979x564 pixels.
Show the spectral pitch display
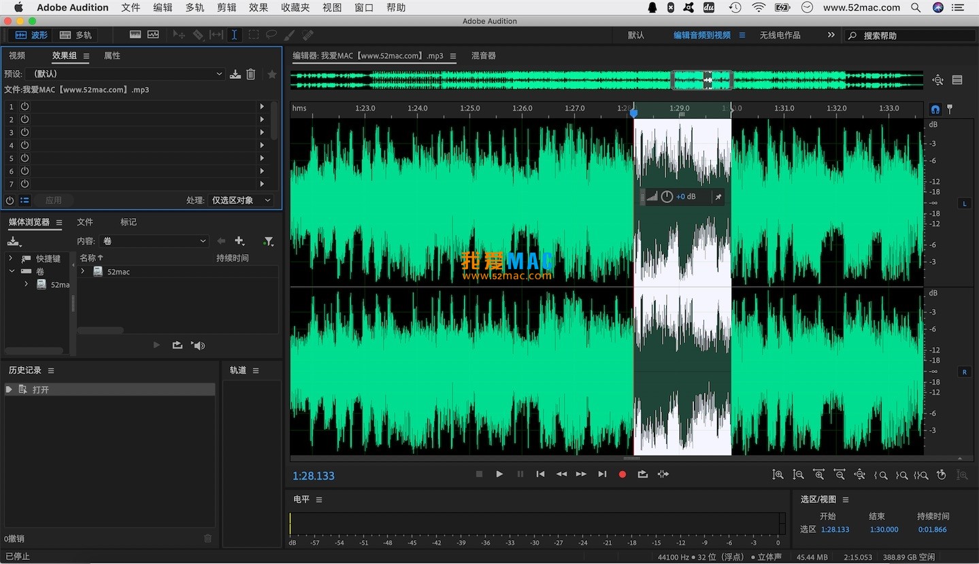tap(153, 35)
